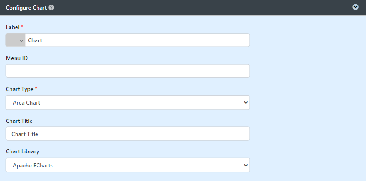Focus the Chart Title input field
This screenshot has width=366, height=181.
click(128, 134)
